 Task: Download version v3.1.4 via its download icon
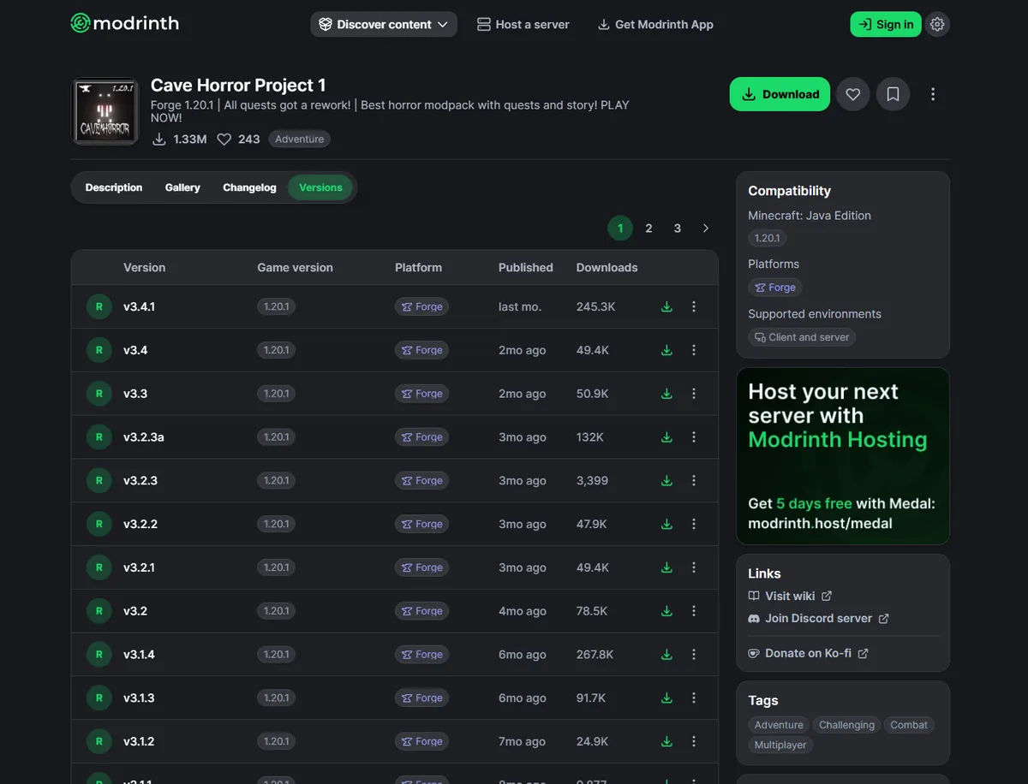click(x=666, y=654)
